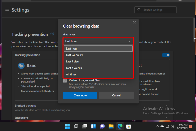Viewport: 196px width, 131px height.
Task: Open taskbar Search
Action: [76, 126]
